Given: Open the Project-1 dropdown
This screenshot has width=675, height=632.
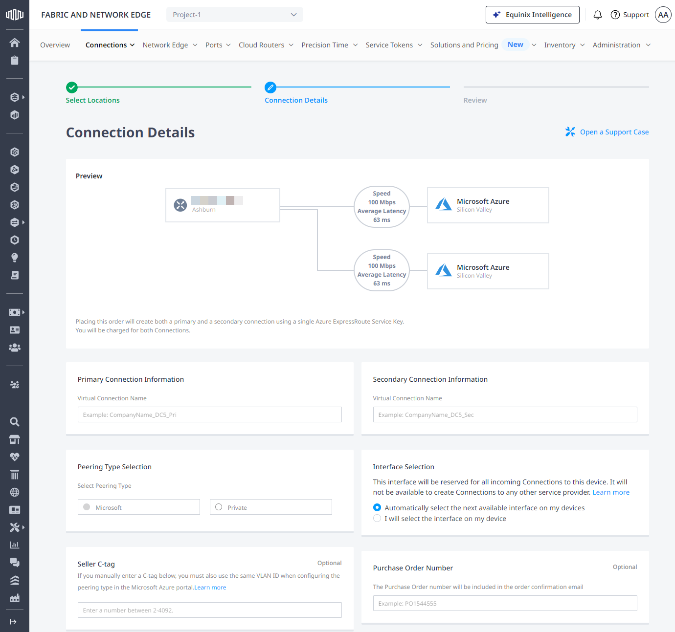Looking at the screenshot, I should tap(234, 15).
